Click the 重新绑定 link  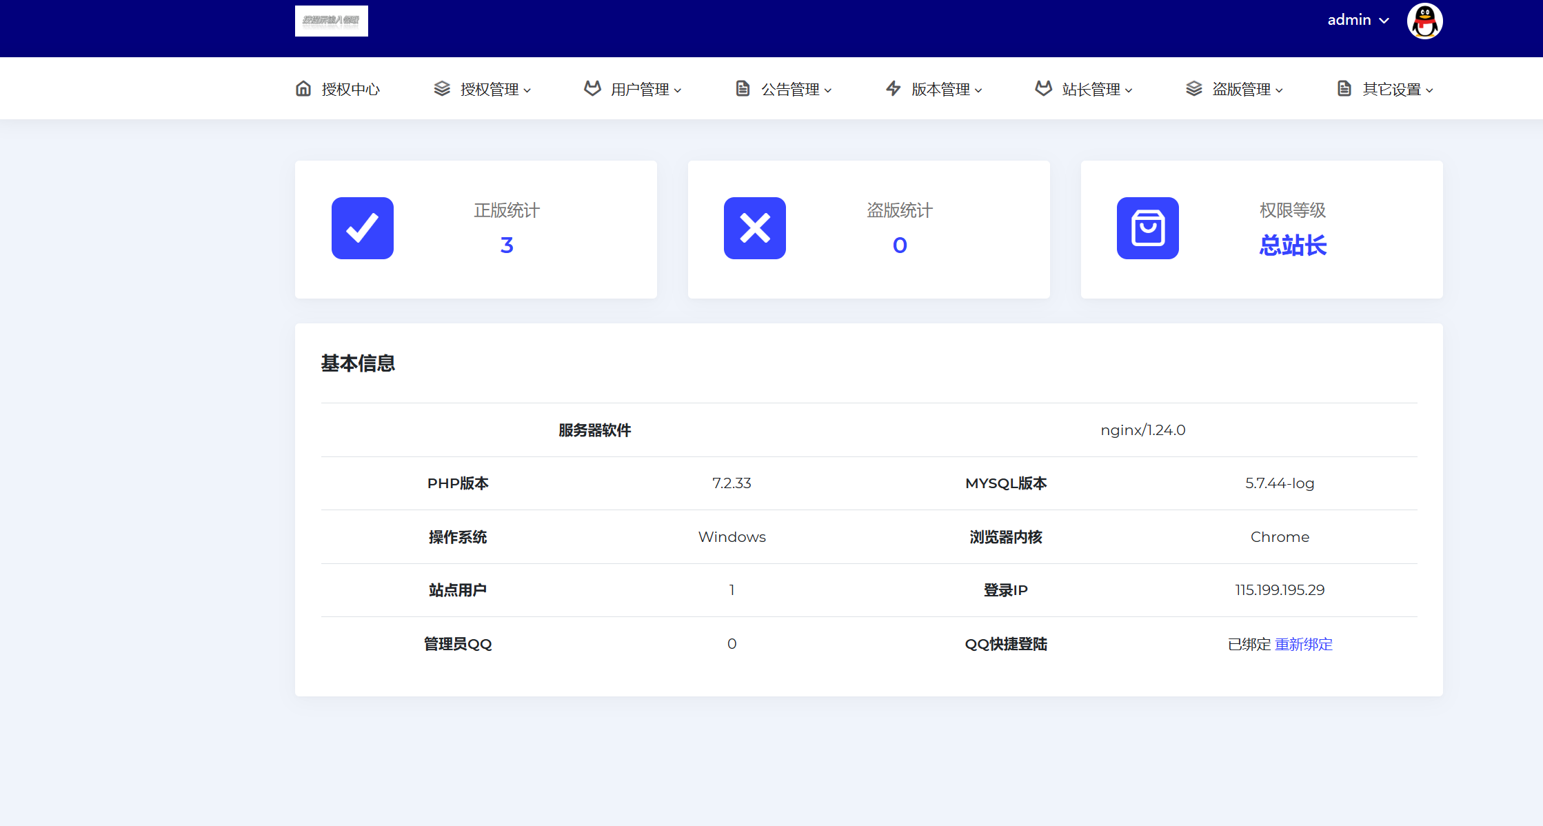[x=1304, y=644]
